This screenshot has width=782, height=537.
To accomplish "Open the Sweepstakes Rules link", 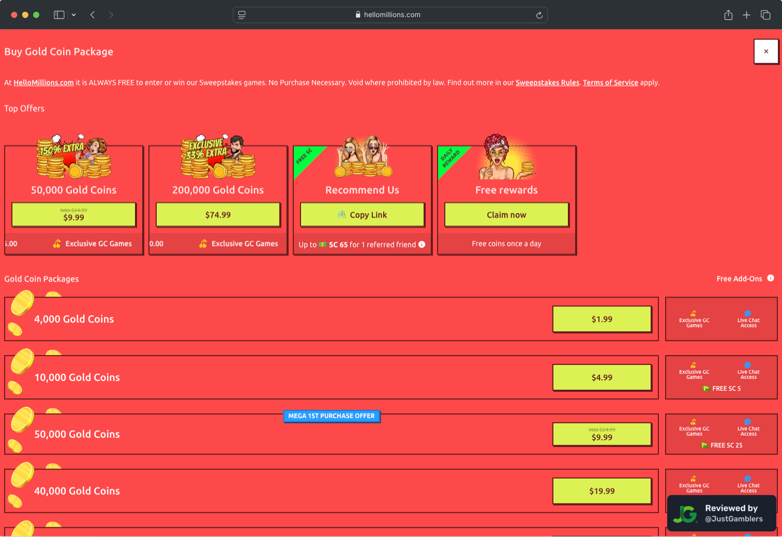I will [x=547, y=83].
